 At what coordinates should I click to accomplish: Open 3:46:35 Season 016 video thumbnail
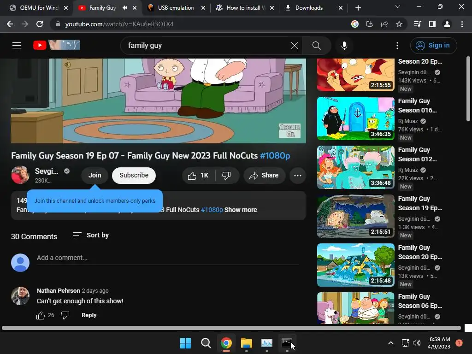(356, 118)
